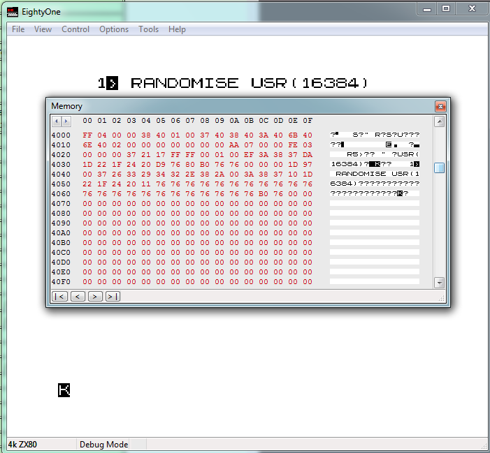Viewport: 490px width, 453px height.
Task: Open the Help menu
Action: click(x=177, y=29)
